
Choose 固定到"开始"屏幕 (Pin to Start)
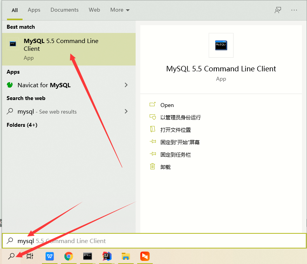click(x=180, y=142)
